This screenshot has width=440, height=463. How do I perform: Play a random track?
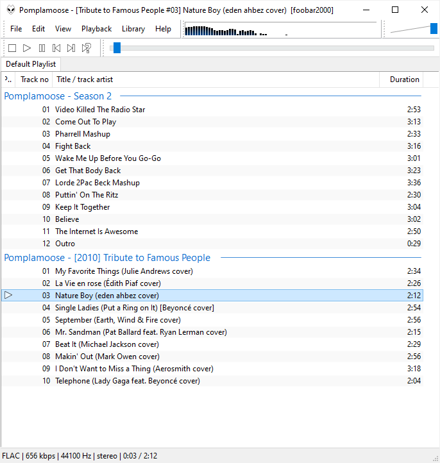(86, 48)
